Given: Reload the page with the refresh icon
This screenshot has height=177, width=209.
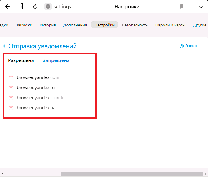Looking at the screenshot, I should (x=35, y=6).
